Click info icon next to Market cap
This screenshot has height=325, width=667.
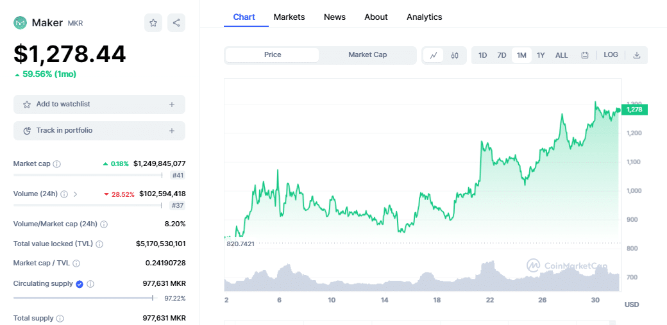tap(57, 163)
